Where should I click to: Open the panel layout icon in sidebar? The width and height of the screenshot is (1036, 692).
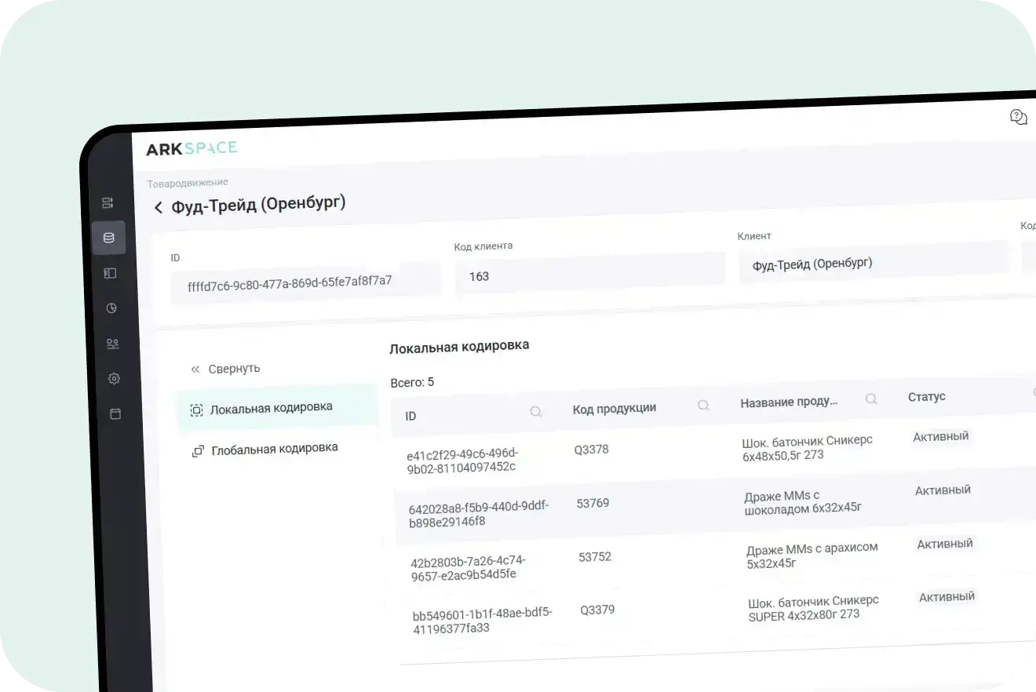click(x=110, y=273)
